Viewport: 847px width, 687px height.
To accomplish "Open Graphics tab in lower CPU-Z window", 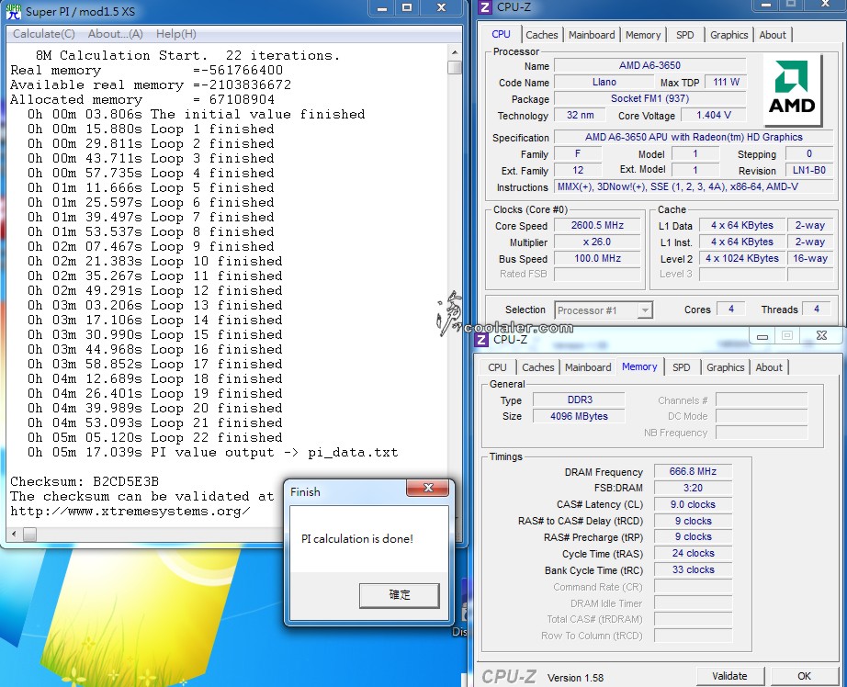I will point(725,367).
